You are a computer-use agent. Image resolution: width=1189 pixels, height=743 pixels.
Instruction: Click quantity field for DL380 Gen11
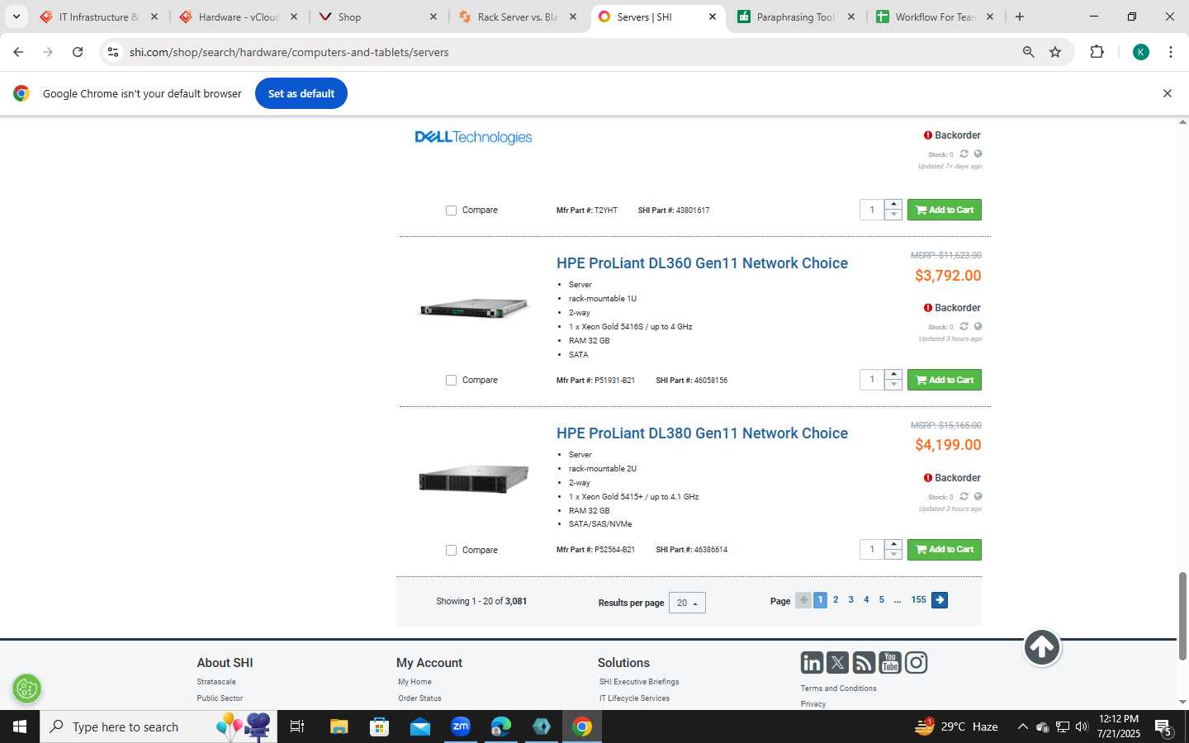point(872,550)
